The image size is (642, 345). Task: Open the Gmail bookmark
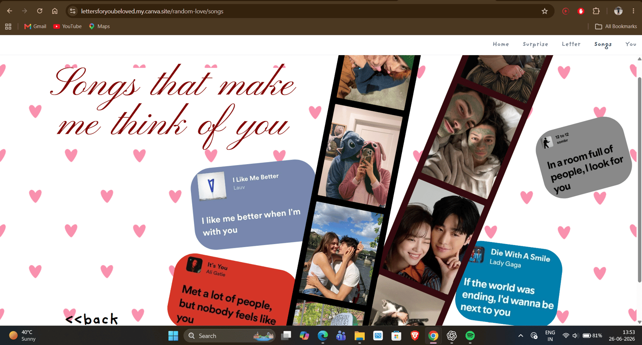(x=35, y=27)
